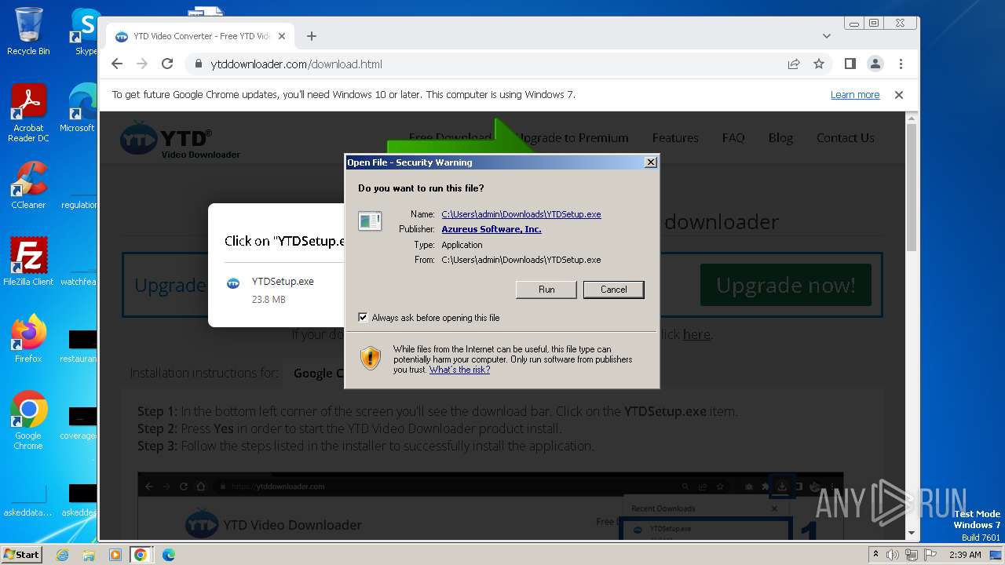Bookmark this page with the star icon
The image size is (1005, 565).
point(819,64)
